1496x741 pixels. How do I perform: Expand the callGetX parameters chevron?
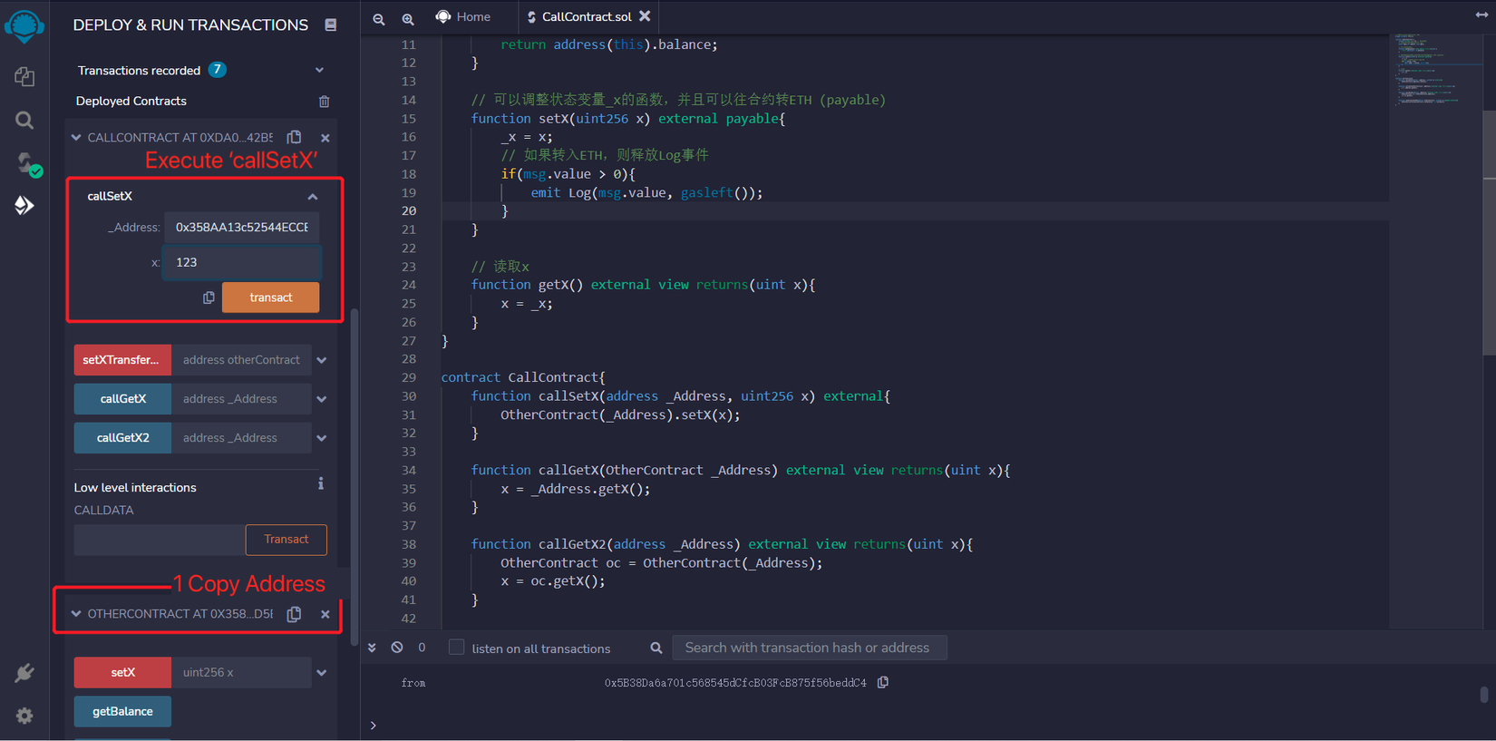point(322,399)
